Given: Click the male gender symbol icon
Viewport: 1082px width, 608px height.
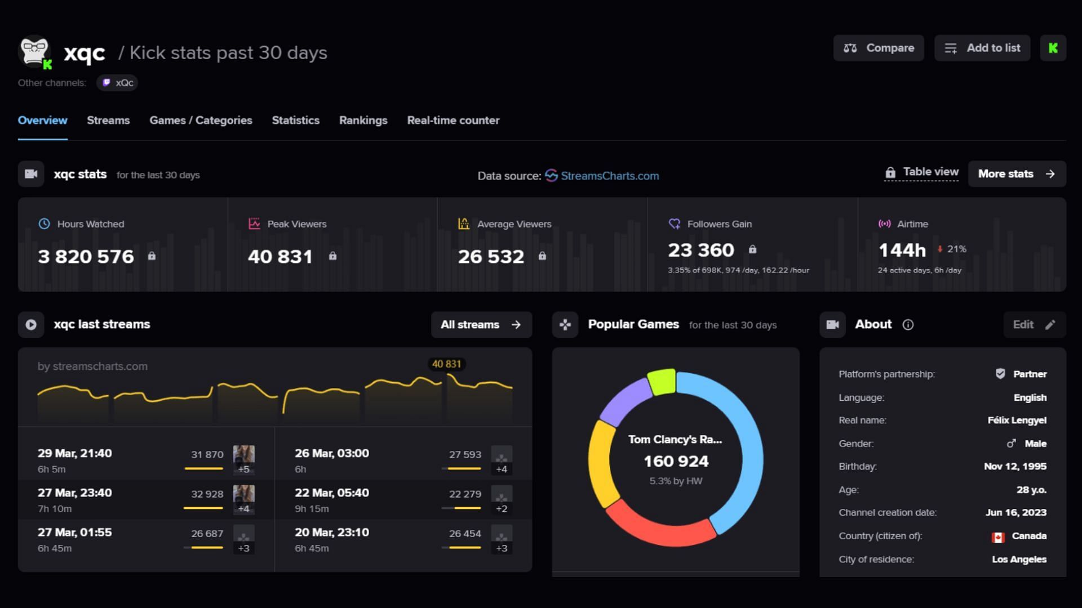Looking at the screenshot, I should coord(1012,444).
